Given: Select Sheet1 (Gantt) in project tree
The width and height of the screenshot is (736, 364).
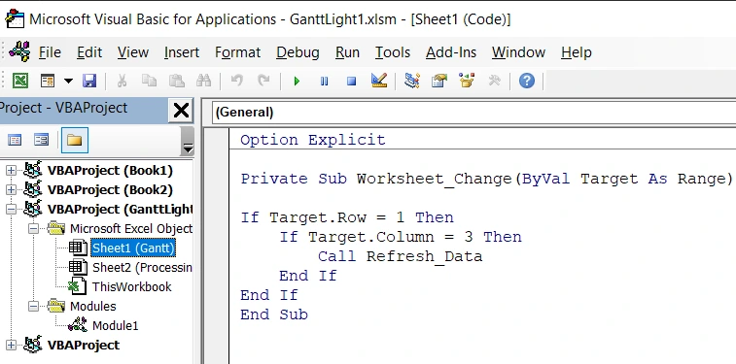Looking at the screenshot, I should [x=133, y=248].
